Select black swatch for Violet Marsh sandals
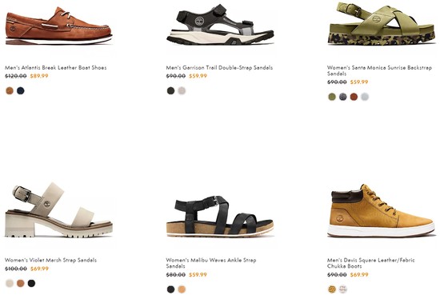The image size is (440, 295). click(31, 283)
